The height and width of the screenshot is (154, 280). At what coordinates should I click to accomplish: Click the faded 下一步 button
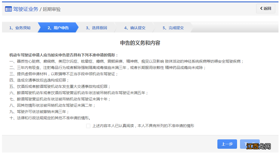250,144
